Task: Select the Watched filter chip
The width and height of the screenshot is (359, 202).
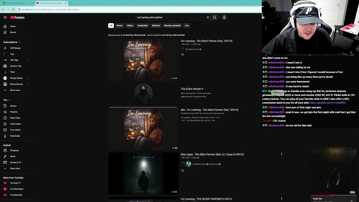Action: [156, 26]
